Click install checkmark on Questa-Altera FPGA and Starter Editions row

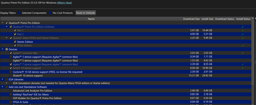pyautogui.click(x=243, y=38)
